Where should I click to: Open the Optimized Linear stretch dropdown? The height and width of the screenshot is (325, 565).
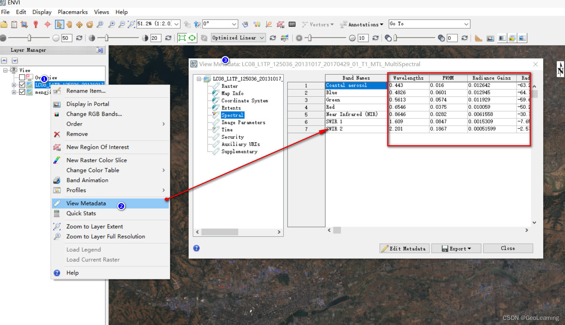point(262,38)
